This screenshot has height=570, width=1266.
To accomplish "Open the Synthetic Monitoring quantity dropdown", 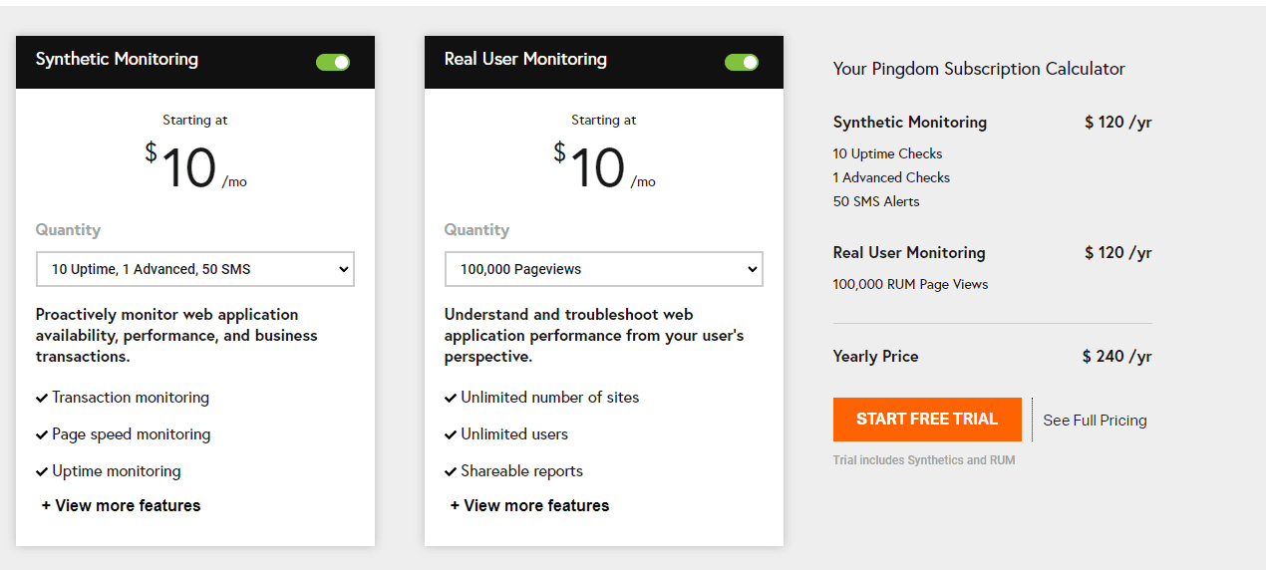I will click(x=195, y=269).
